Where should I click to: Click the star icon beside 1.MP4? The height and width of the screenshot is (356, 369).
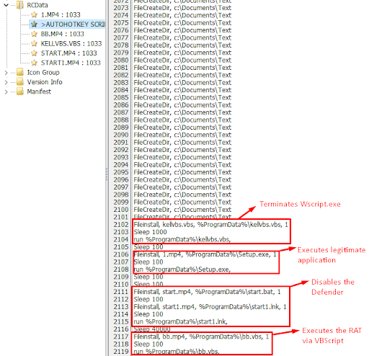pos(35,14)
